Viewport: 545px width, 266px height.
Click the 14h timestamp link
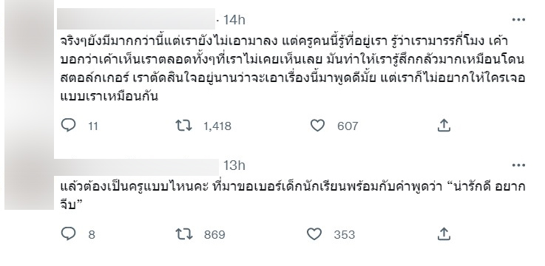(x=234, y=20)
